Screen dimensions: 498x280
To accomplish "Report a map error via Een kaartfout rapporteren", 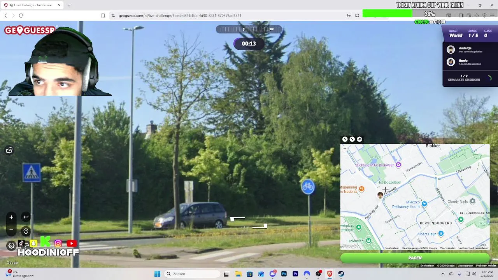I will click(x=473, y=248).
